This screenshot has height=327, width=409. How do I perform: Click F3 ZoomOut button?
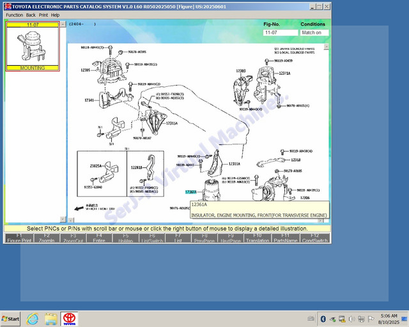tap(73, 238)
